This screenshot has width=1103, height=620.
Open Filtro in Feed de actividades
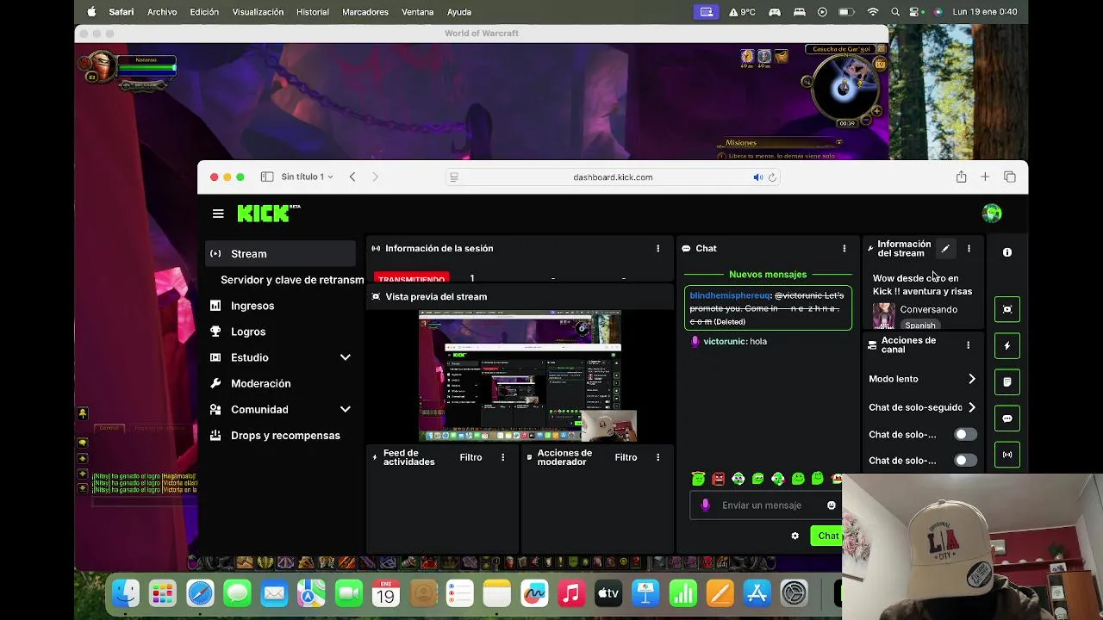point(470,457)
